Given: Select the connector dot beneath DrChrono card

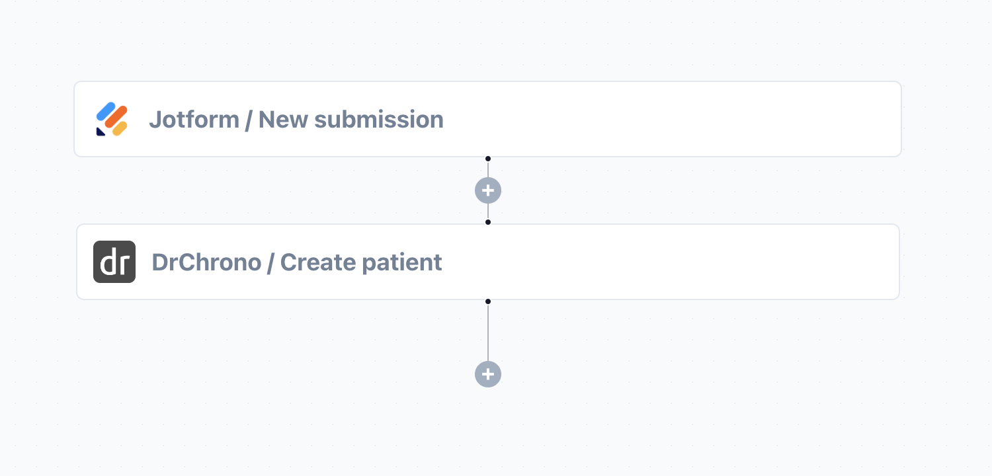Looking at the screenshot, I should pos(488,301).
